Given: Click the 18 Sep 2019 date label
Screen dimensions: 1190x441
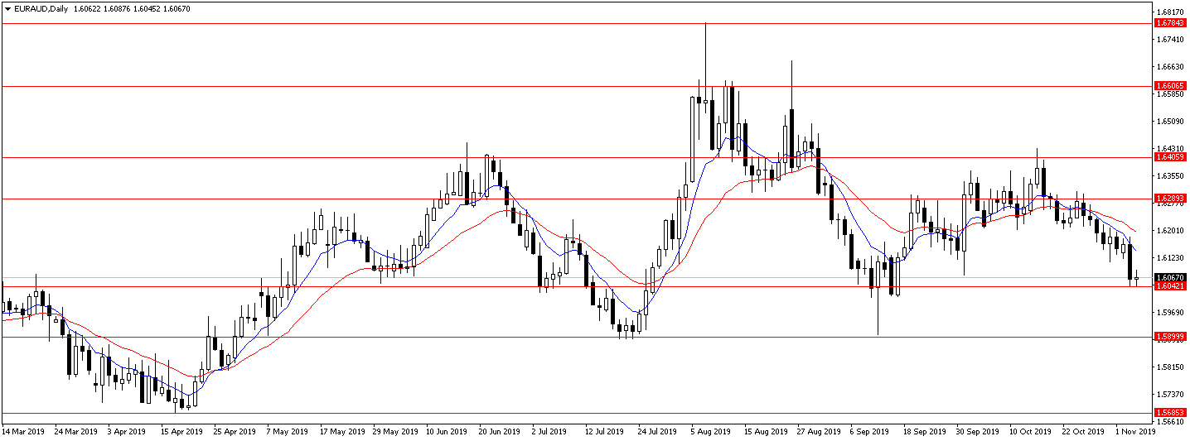Looking at the screenshot, I should click(925, 431).
